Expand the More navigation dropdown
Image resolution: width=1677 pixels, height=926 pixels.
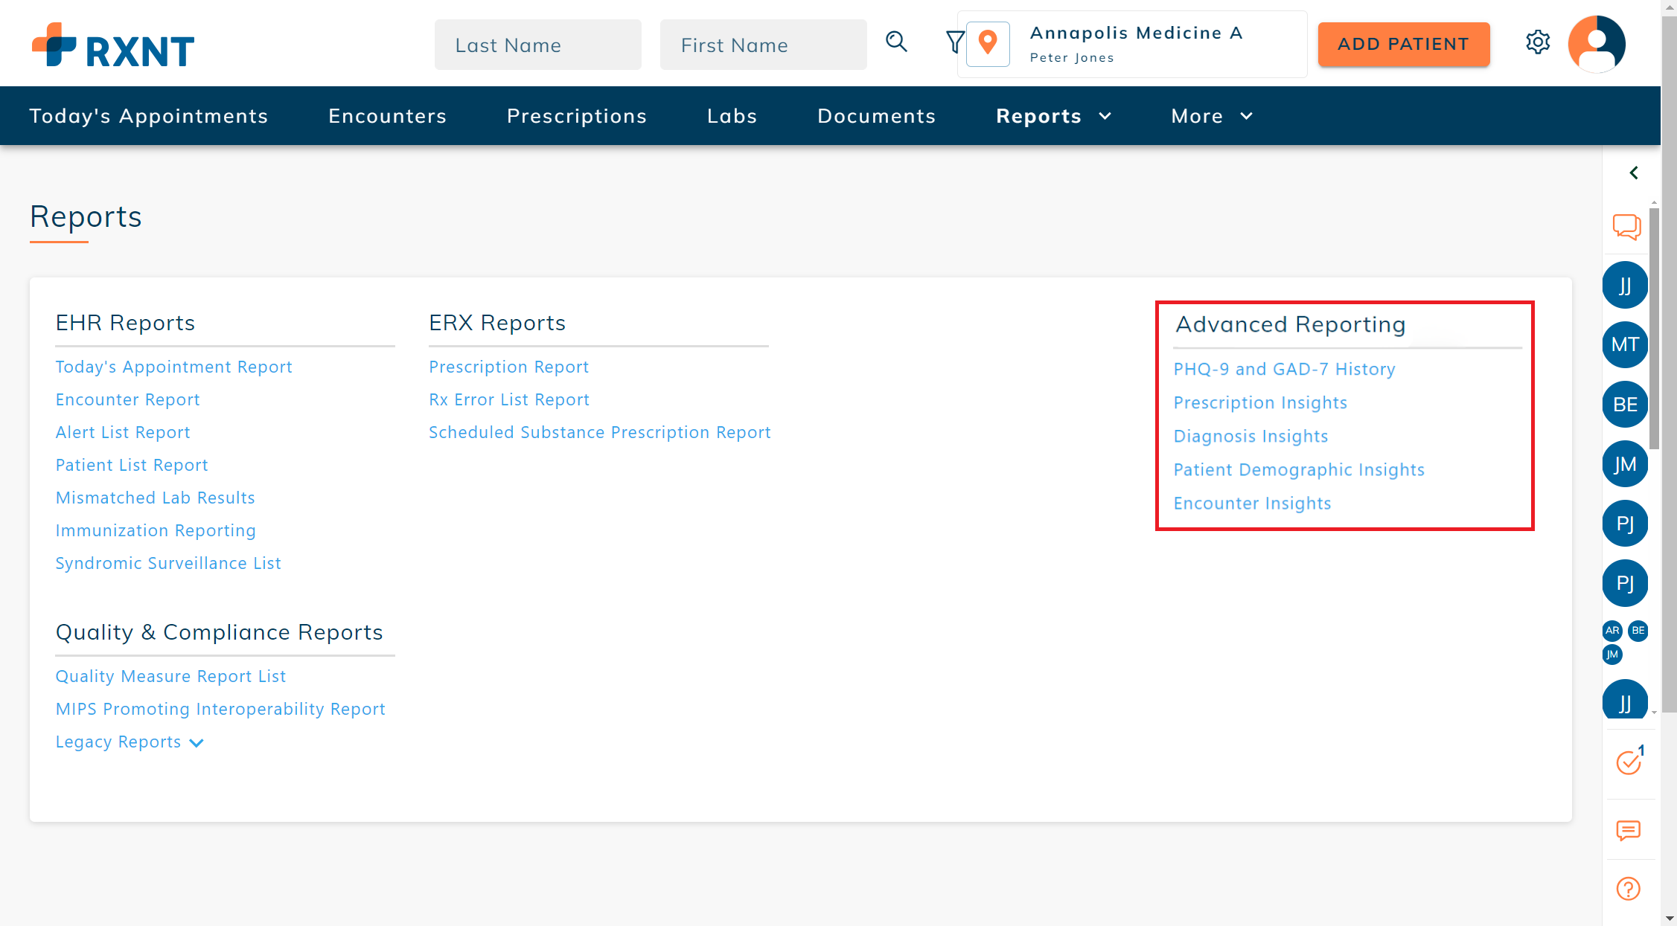click(x=1211, y=116)
